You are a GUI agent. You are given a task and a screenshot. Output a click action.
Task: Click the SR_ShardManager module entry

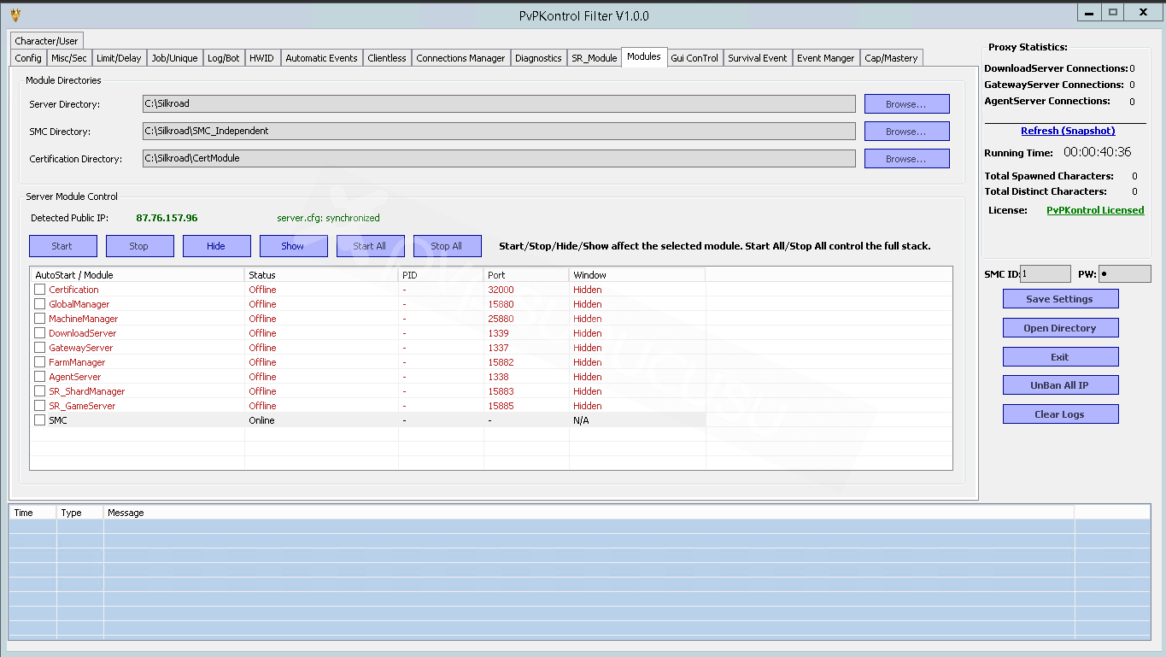pos(87,391)
